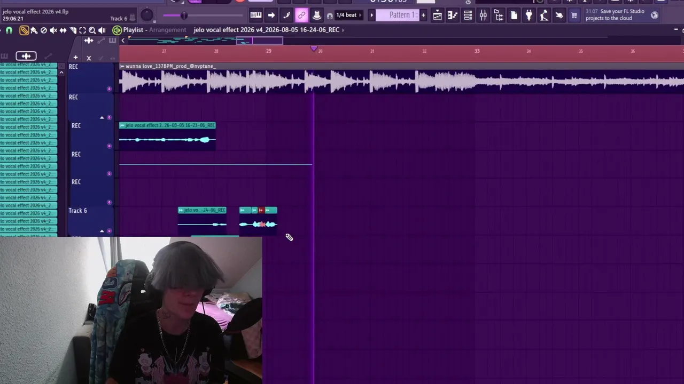Collapse Track 6 group arrow

[x=102, y=231]
